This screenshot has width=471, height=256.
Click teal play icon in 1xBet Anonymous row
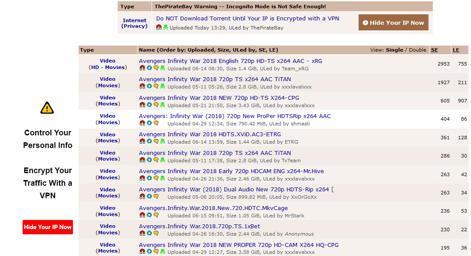click(x=149, y=233)
